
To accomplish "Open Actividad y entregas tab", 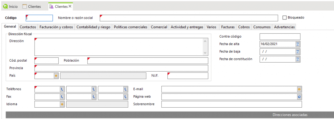I will (x=187, y=27).
